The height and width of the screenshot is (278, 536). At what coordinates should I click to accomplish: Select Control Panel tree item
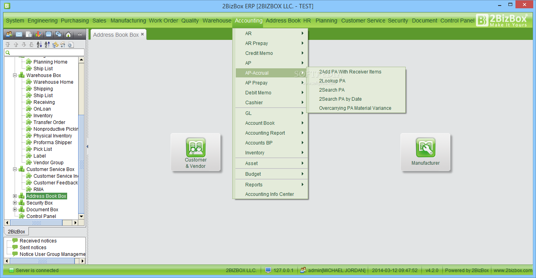point(41,216)
